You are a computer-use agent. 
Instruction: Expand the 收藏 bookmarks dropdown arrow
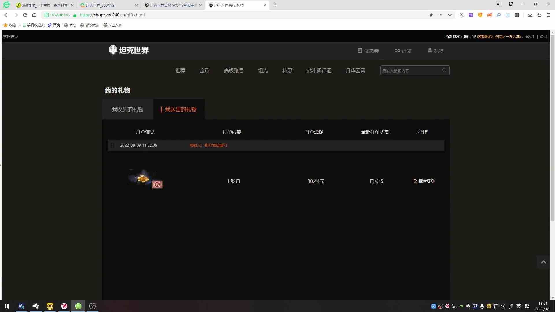pyautogui.click(x=20, y=25)
